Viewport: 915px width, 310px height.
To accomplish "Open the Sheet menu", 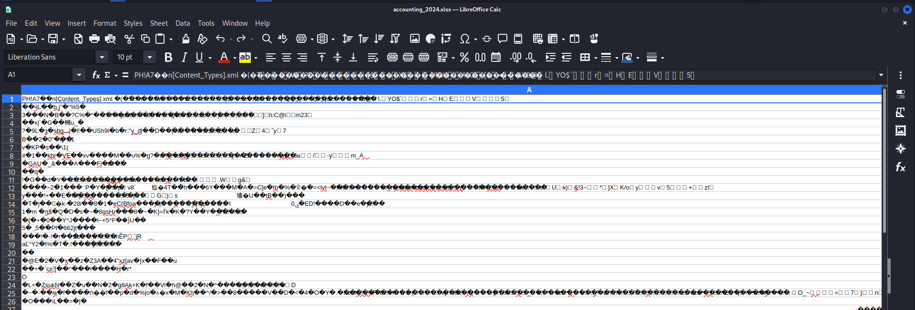I will [x=159, y=23].
